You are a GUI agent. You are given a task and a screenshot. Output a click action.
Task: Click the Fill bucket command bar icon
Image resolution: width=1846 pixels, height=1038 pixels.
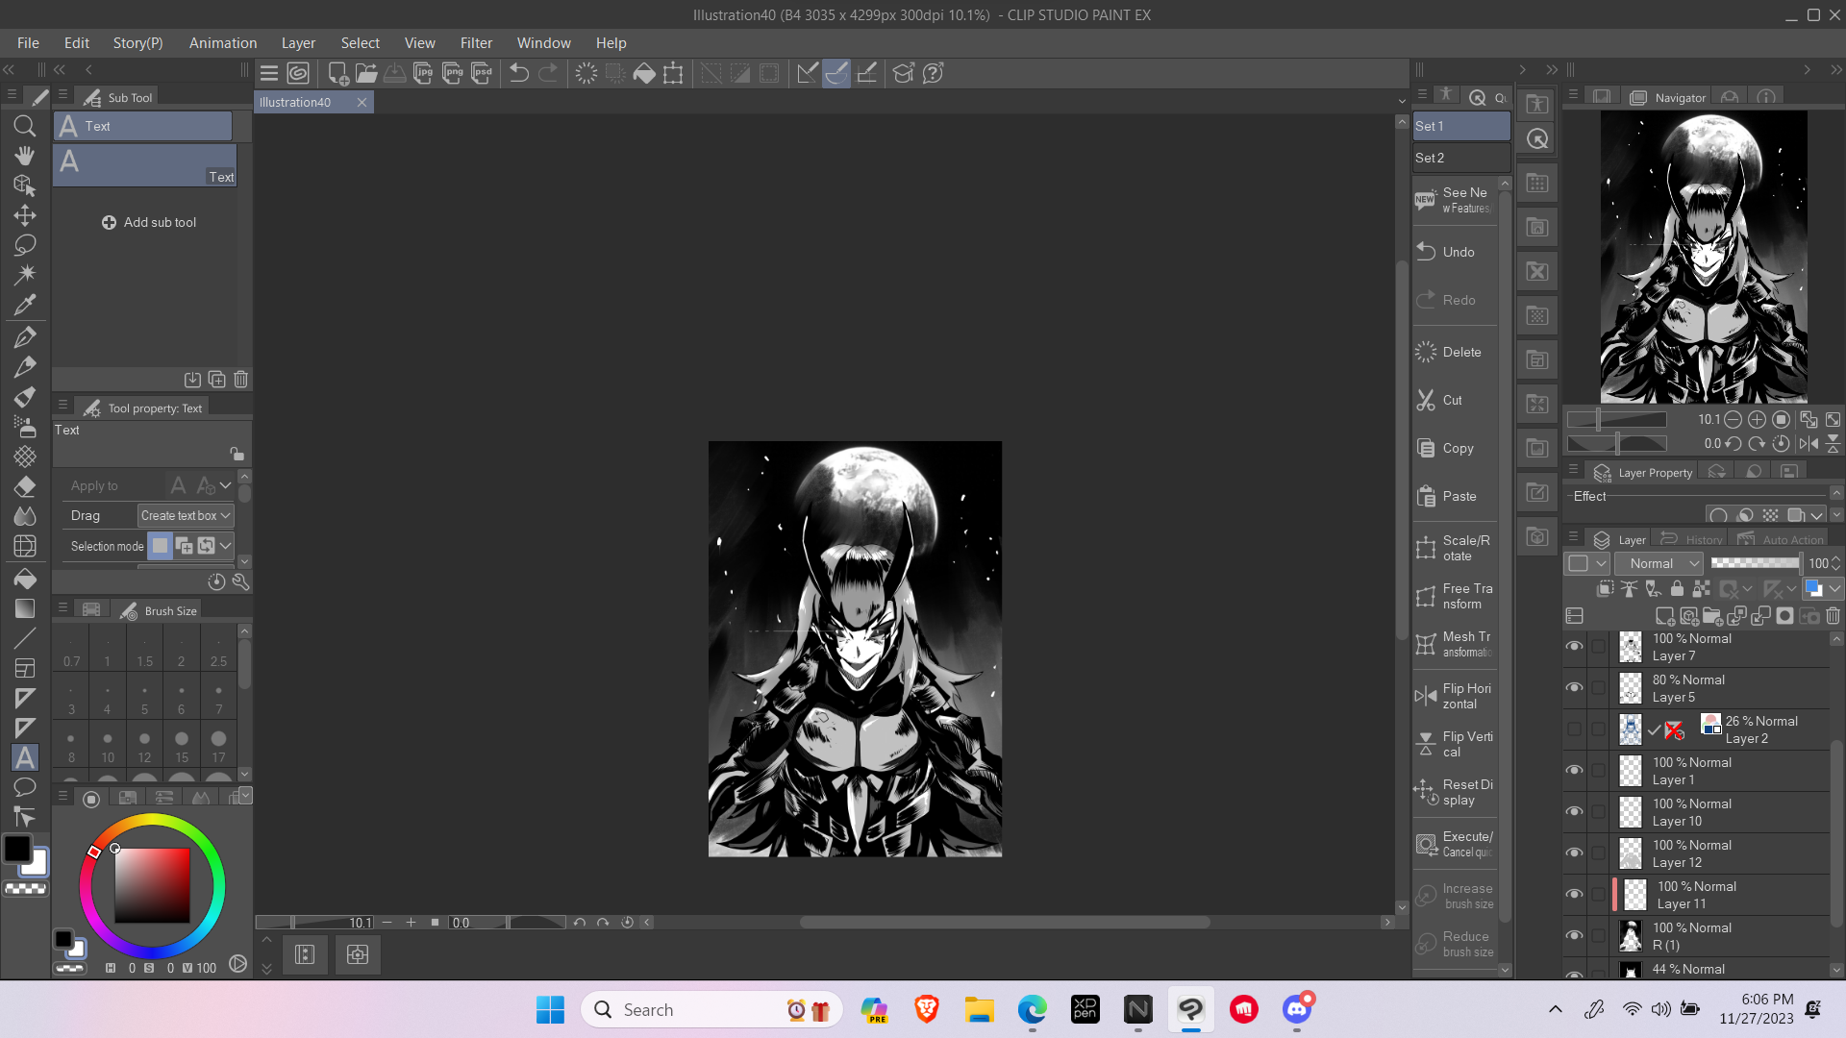[x=644, y=73]
